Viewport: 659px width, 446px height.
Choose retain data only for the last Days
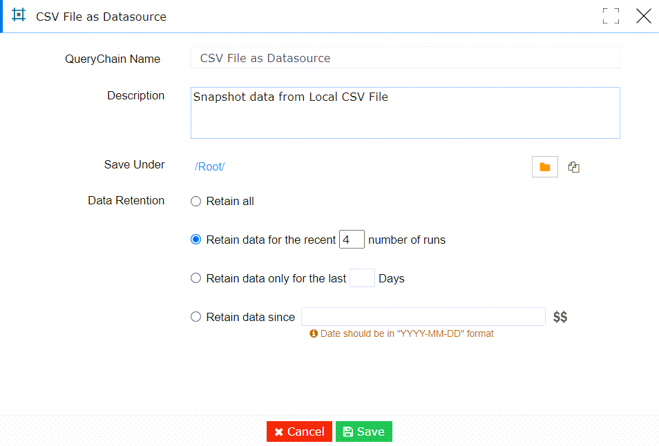click(x=195, y=278)
